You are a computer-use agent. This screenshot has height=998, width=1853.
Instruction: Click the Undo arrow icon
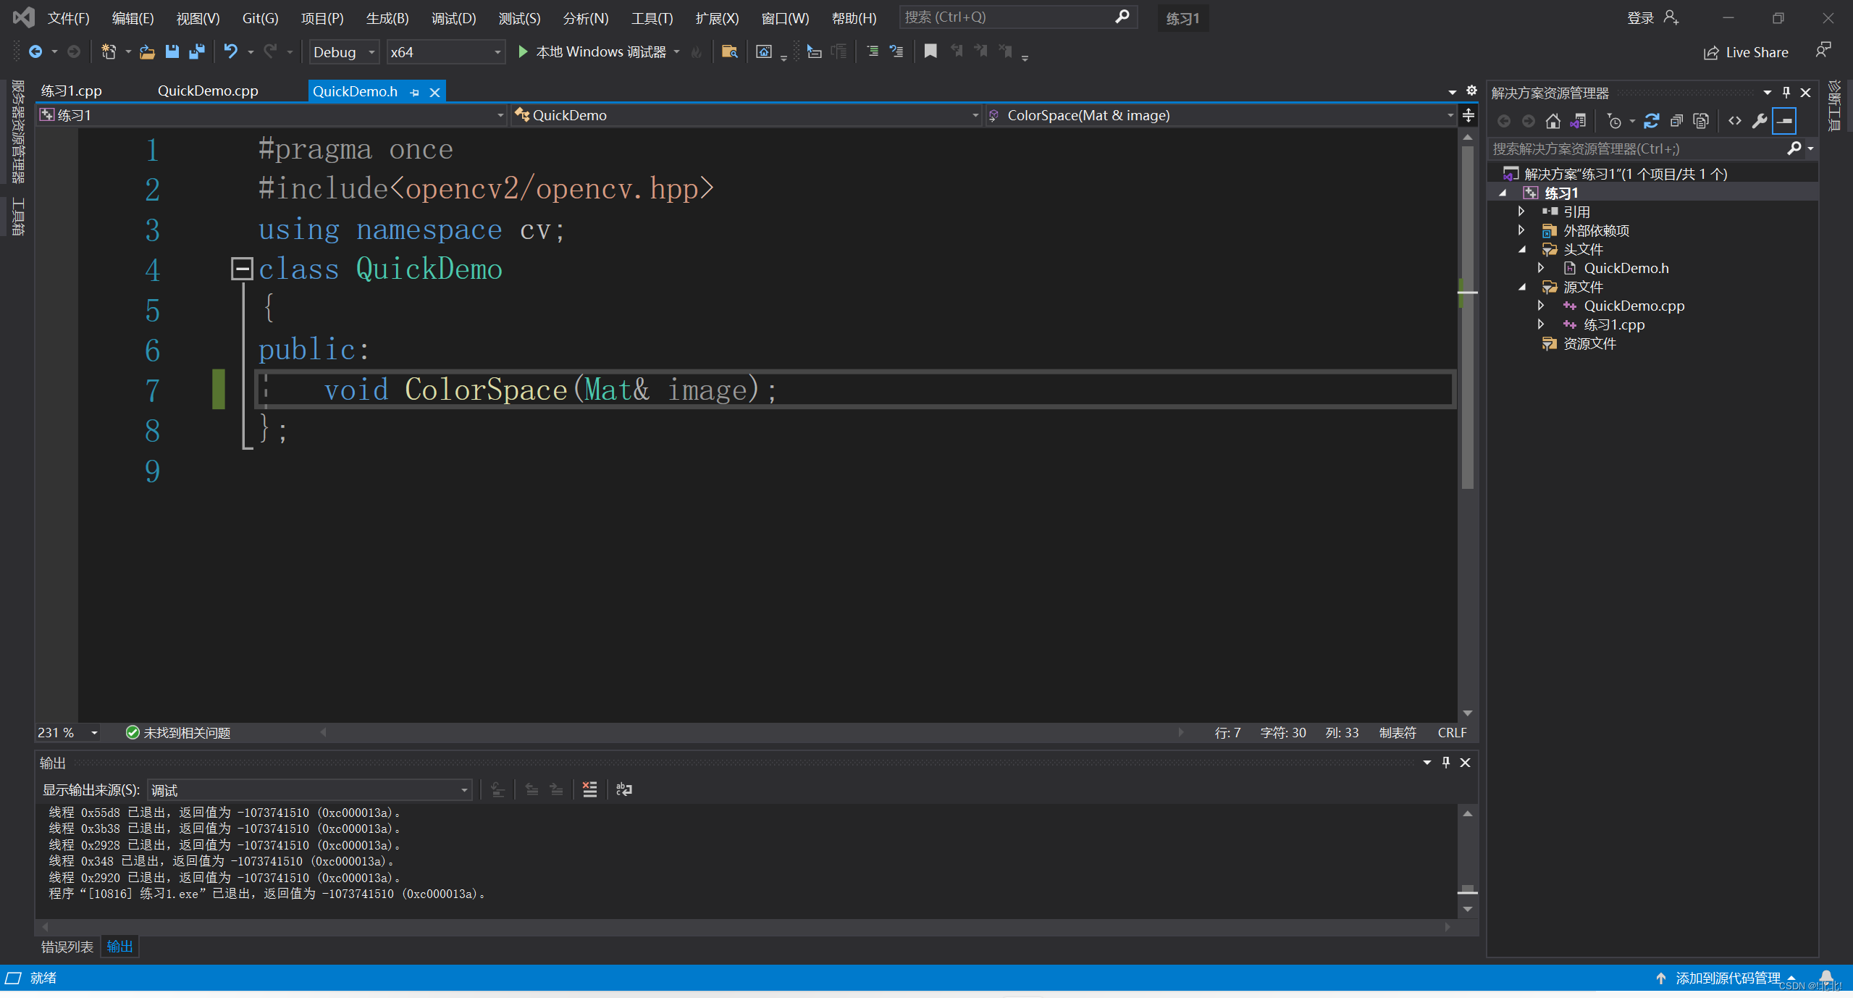tap(230, 51)
